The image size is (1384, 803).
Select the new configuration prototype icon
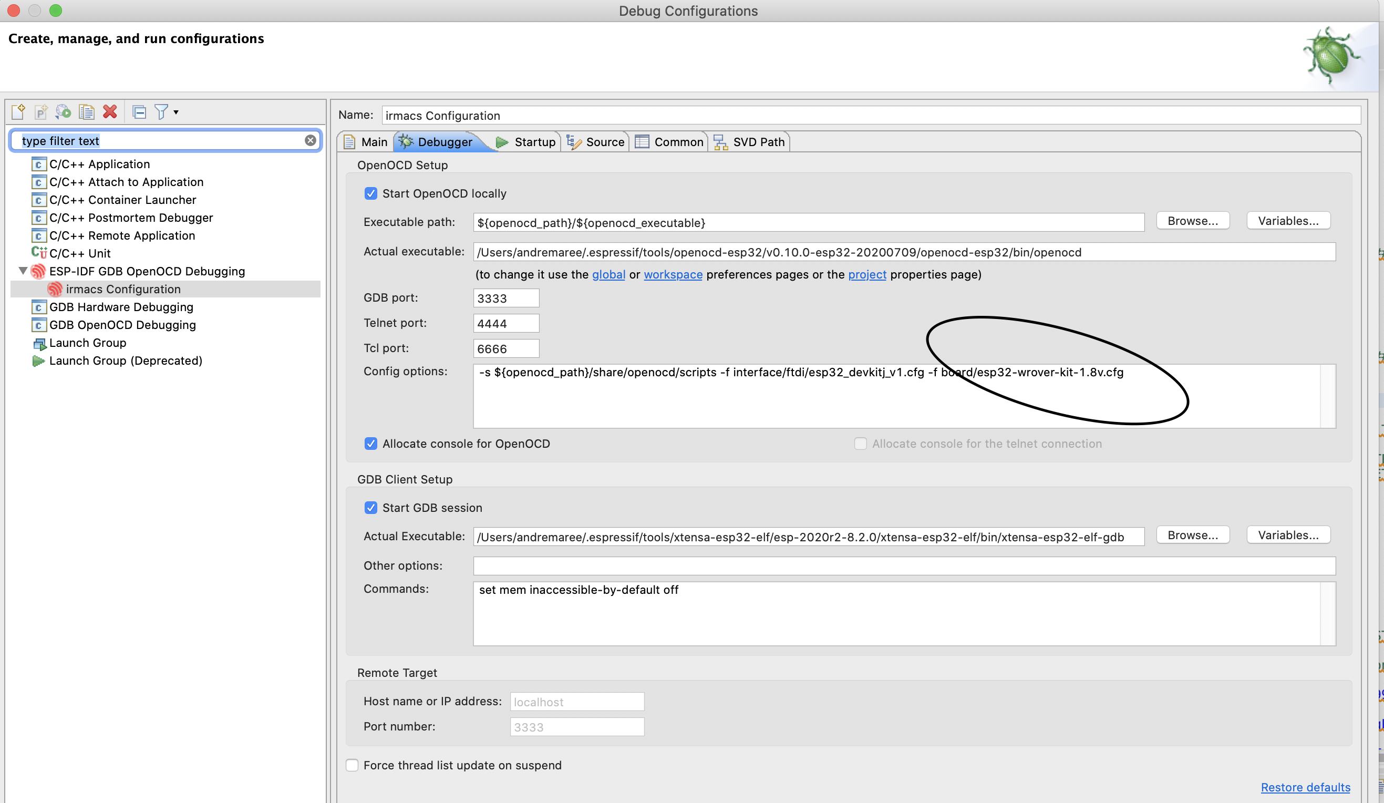coord(40,111)
